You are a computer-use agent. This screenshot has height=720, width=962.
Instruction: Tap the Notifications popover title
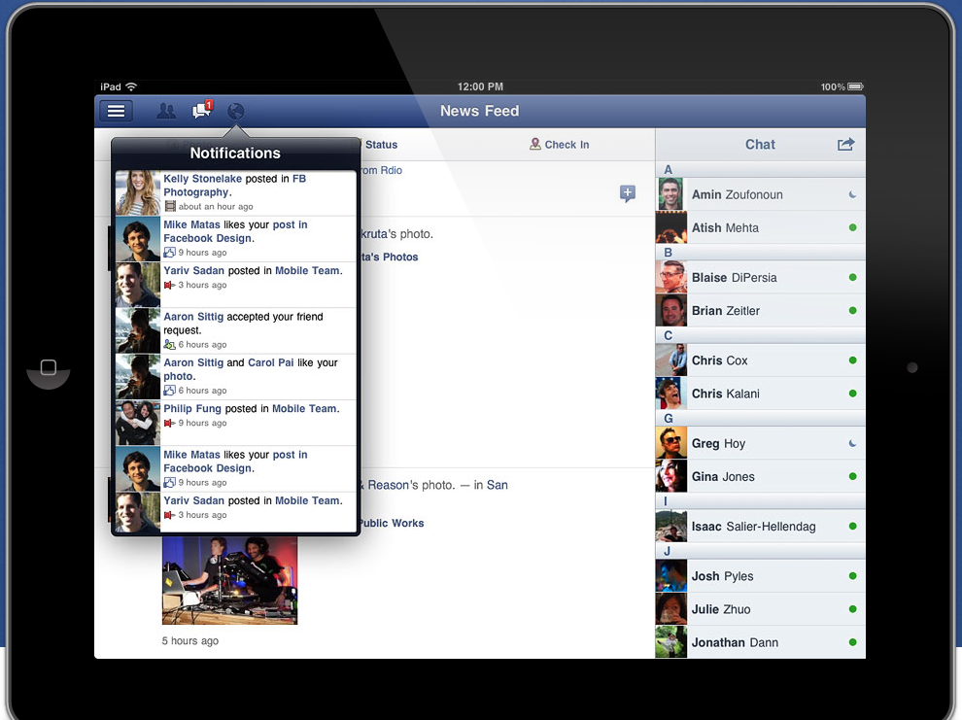point(235,154)
